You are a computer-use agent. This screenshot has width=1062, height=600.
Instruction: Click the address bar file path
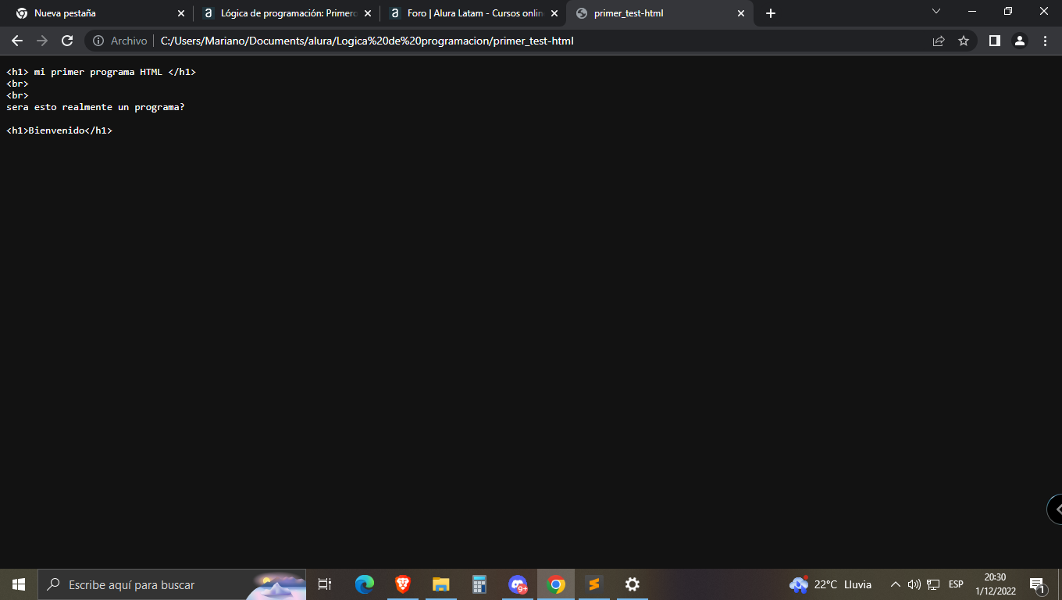tap(367, 41)
